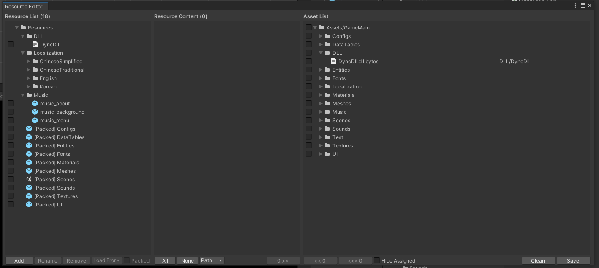Select the ChineseTraditional tree item
The image size is (599, 268).
point(62,70)
